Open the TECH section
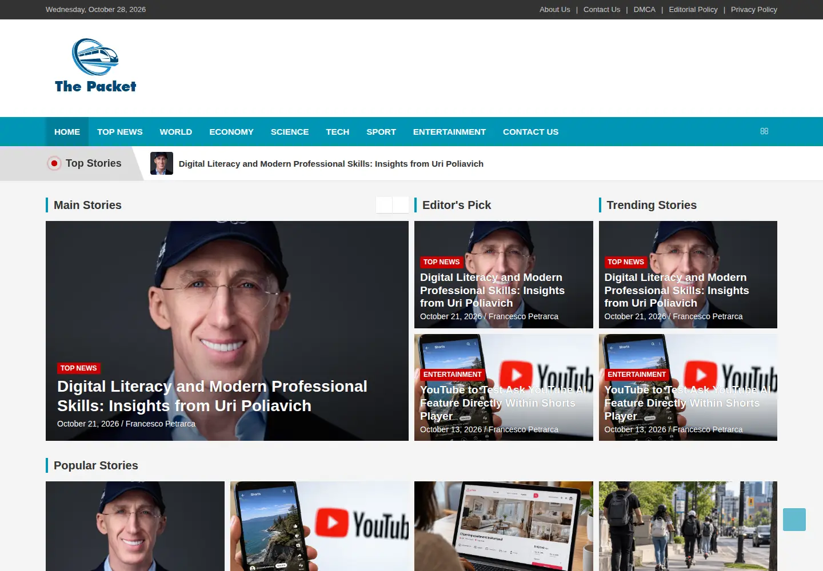Screen dimensions: 823x571 (338, 132)
